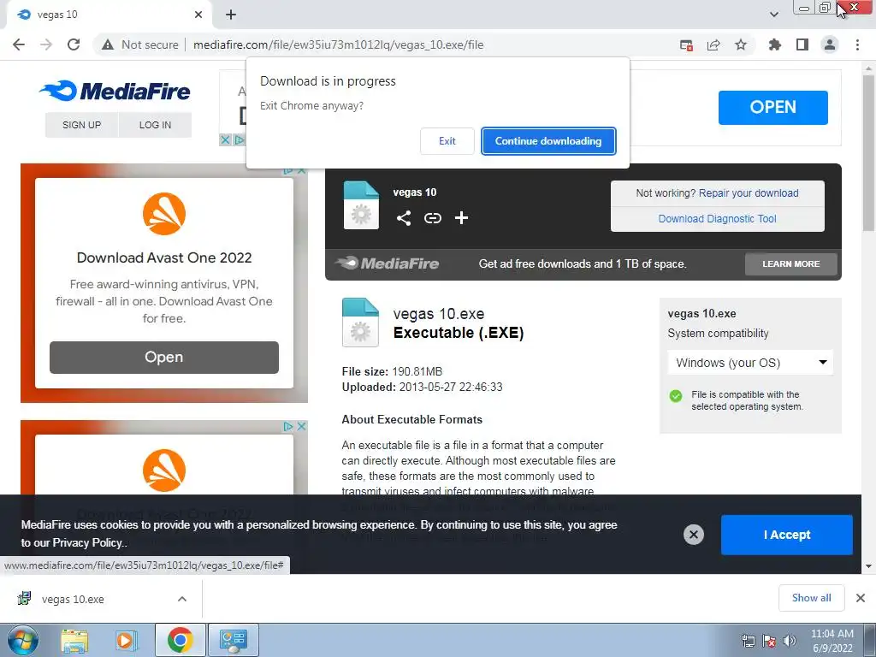Click the scrollbar down arrow
The image size is (876, 657).
868,566
